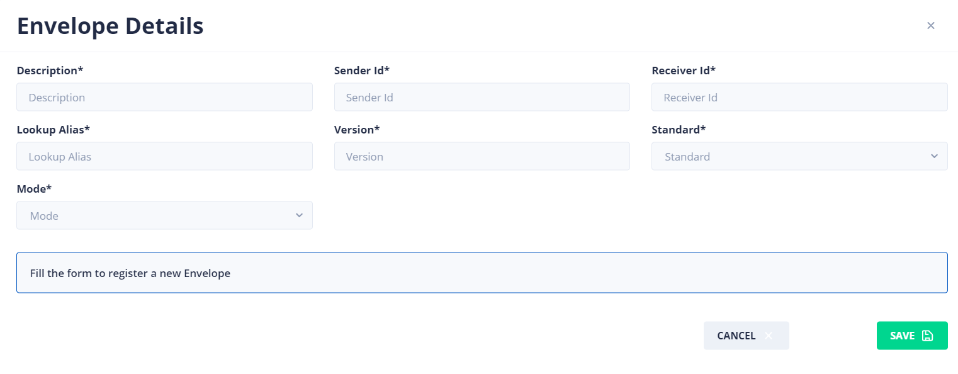Viewport: 958px width, 374px height.
Task: Expand the Standard dropdown chevron
Action: tap(934, 156)
